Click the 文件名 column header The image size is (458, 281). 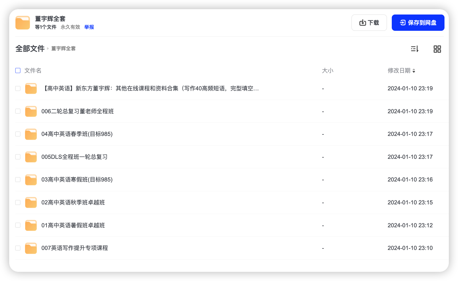(33, 71)
